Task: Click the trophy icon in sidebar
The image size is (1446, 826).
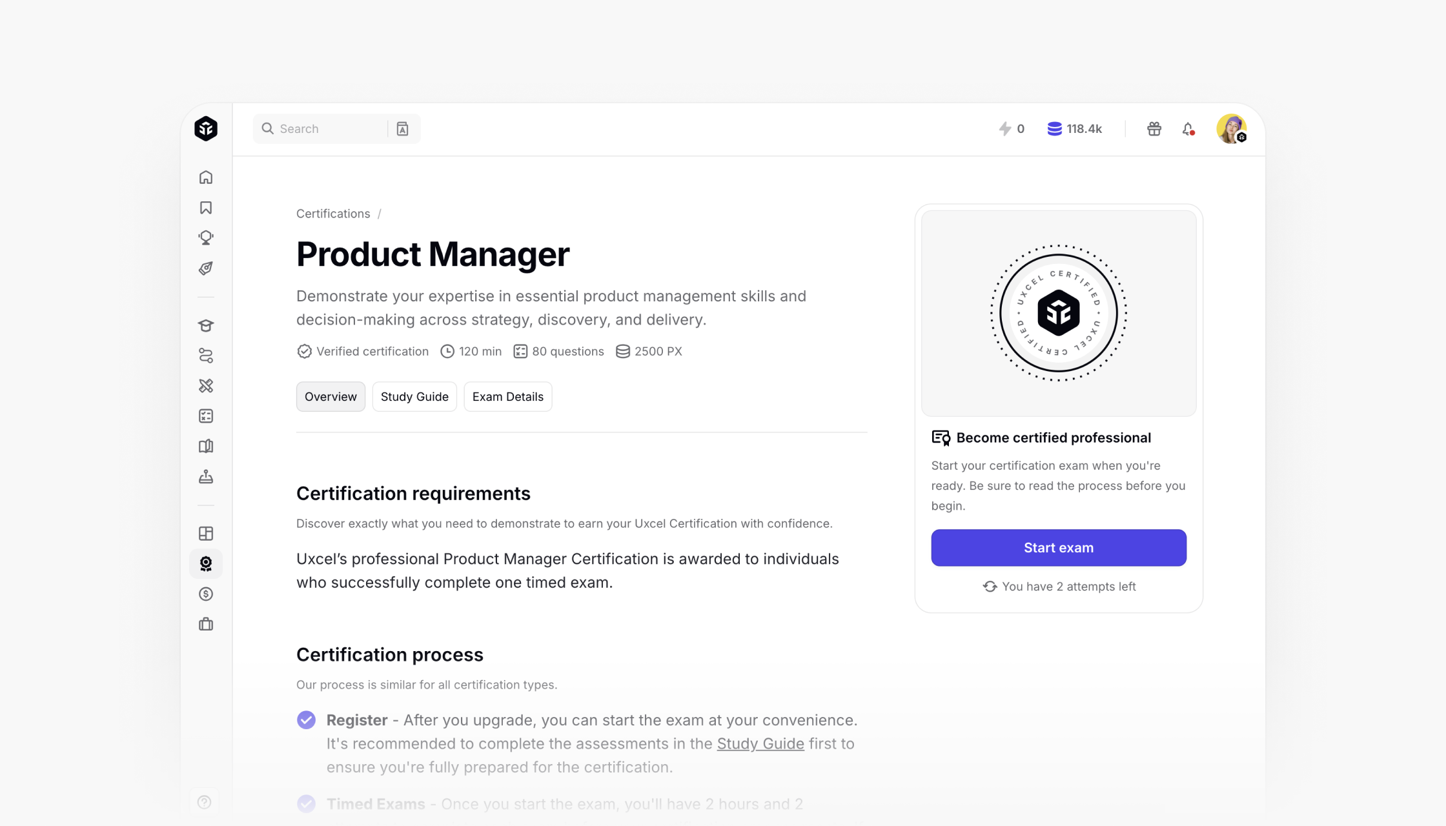Action: (x=206, y=237)
